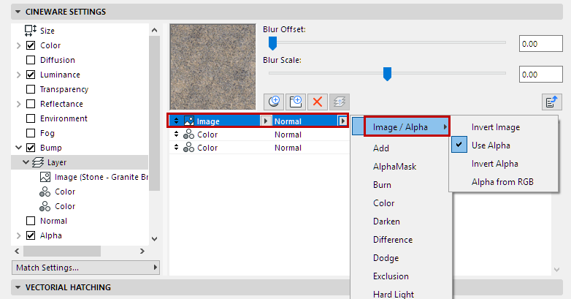Open the Normal blend mode arrow
This screenshot has width=571, height=299.
point(342,121)
